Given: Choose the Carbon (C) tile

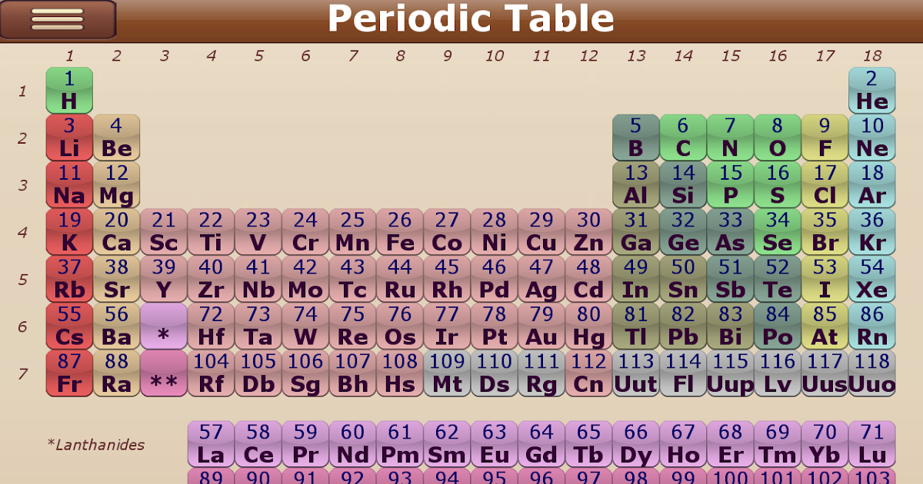Looking at the screenshot, I should [683, 138].
